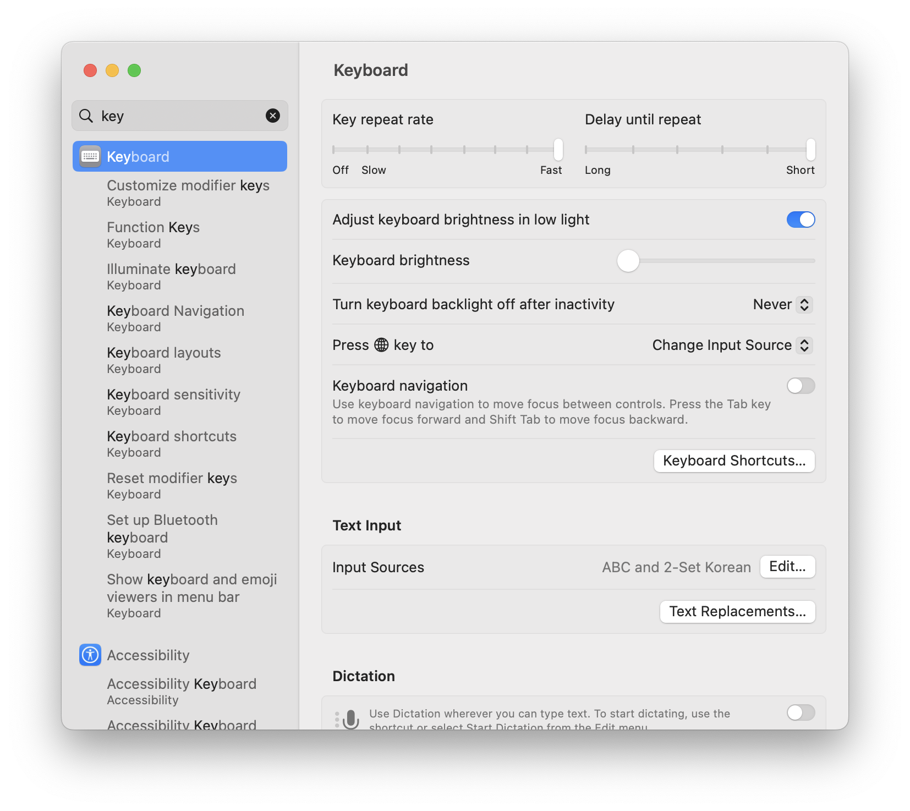The image size is (910, 811).
Task: Select Customize modifier keys result
Action: (x=188, y=193)
